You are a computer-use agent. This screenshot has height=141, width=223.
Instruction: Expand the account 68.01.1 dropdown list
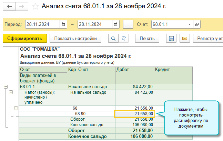[189, 24]
